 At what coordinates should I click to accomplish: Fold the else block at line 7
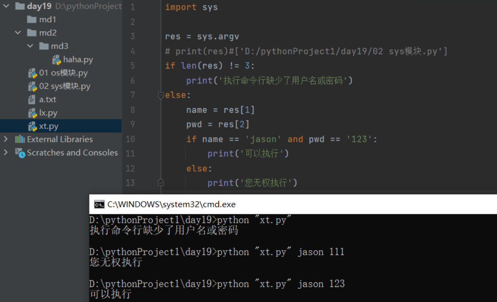pyautogui.click(x=161, y=95)
